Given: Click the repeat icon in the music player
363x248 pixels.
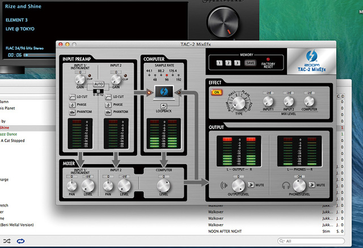Looking at the screenshot, I should click(x=21, y=241).
